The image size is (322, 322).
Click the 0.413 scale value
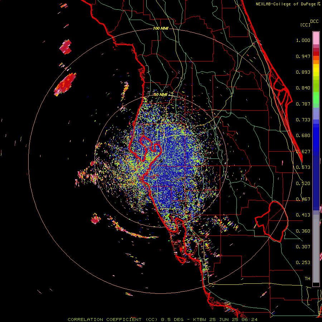(303, 215)
